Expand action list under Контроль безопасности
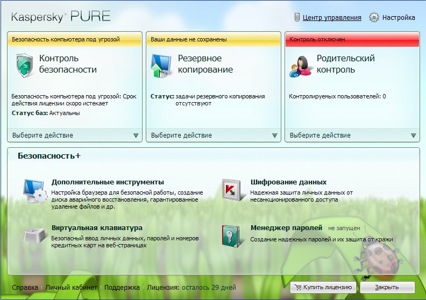The image size is (426, 300). [136, 135]
